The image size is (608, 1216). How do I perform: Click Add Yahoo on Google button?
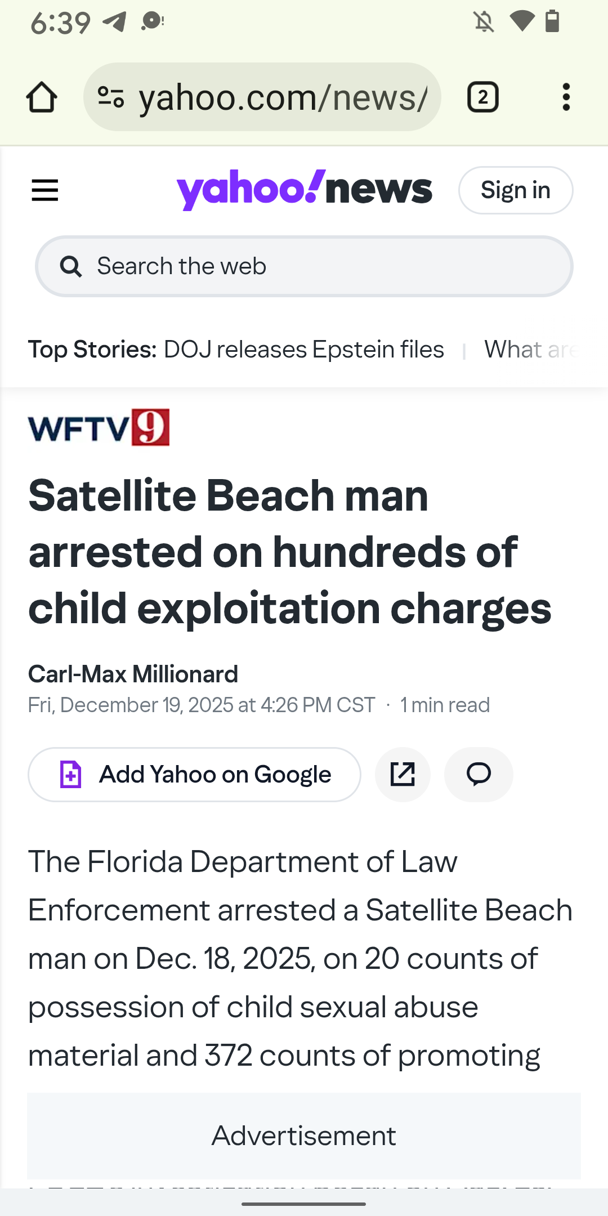(x=194, y=775)
